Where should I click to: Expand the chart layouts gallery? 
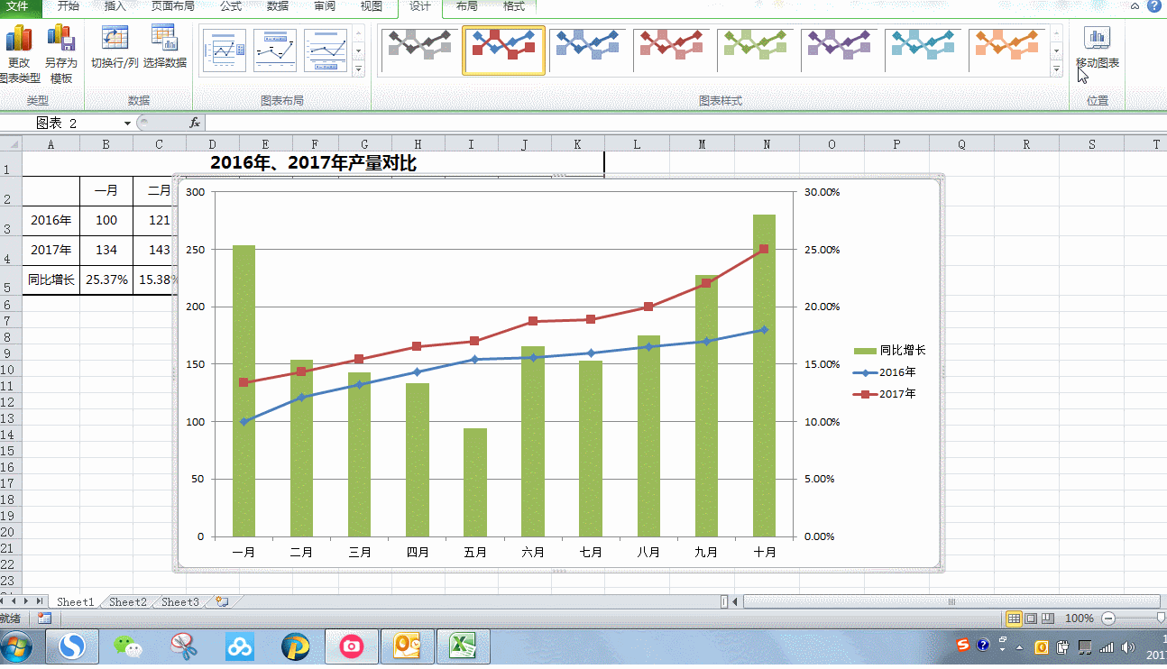358,69
